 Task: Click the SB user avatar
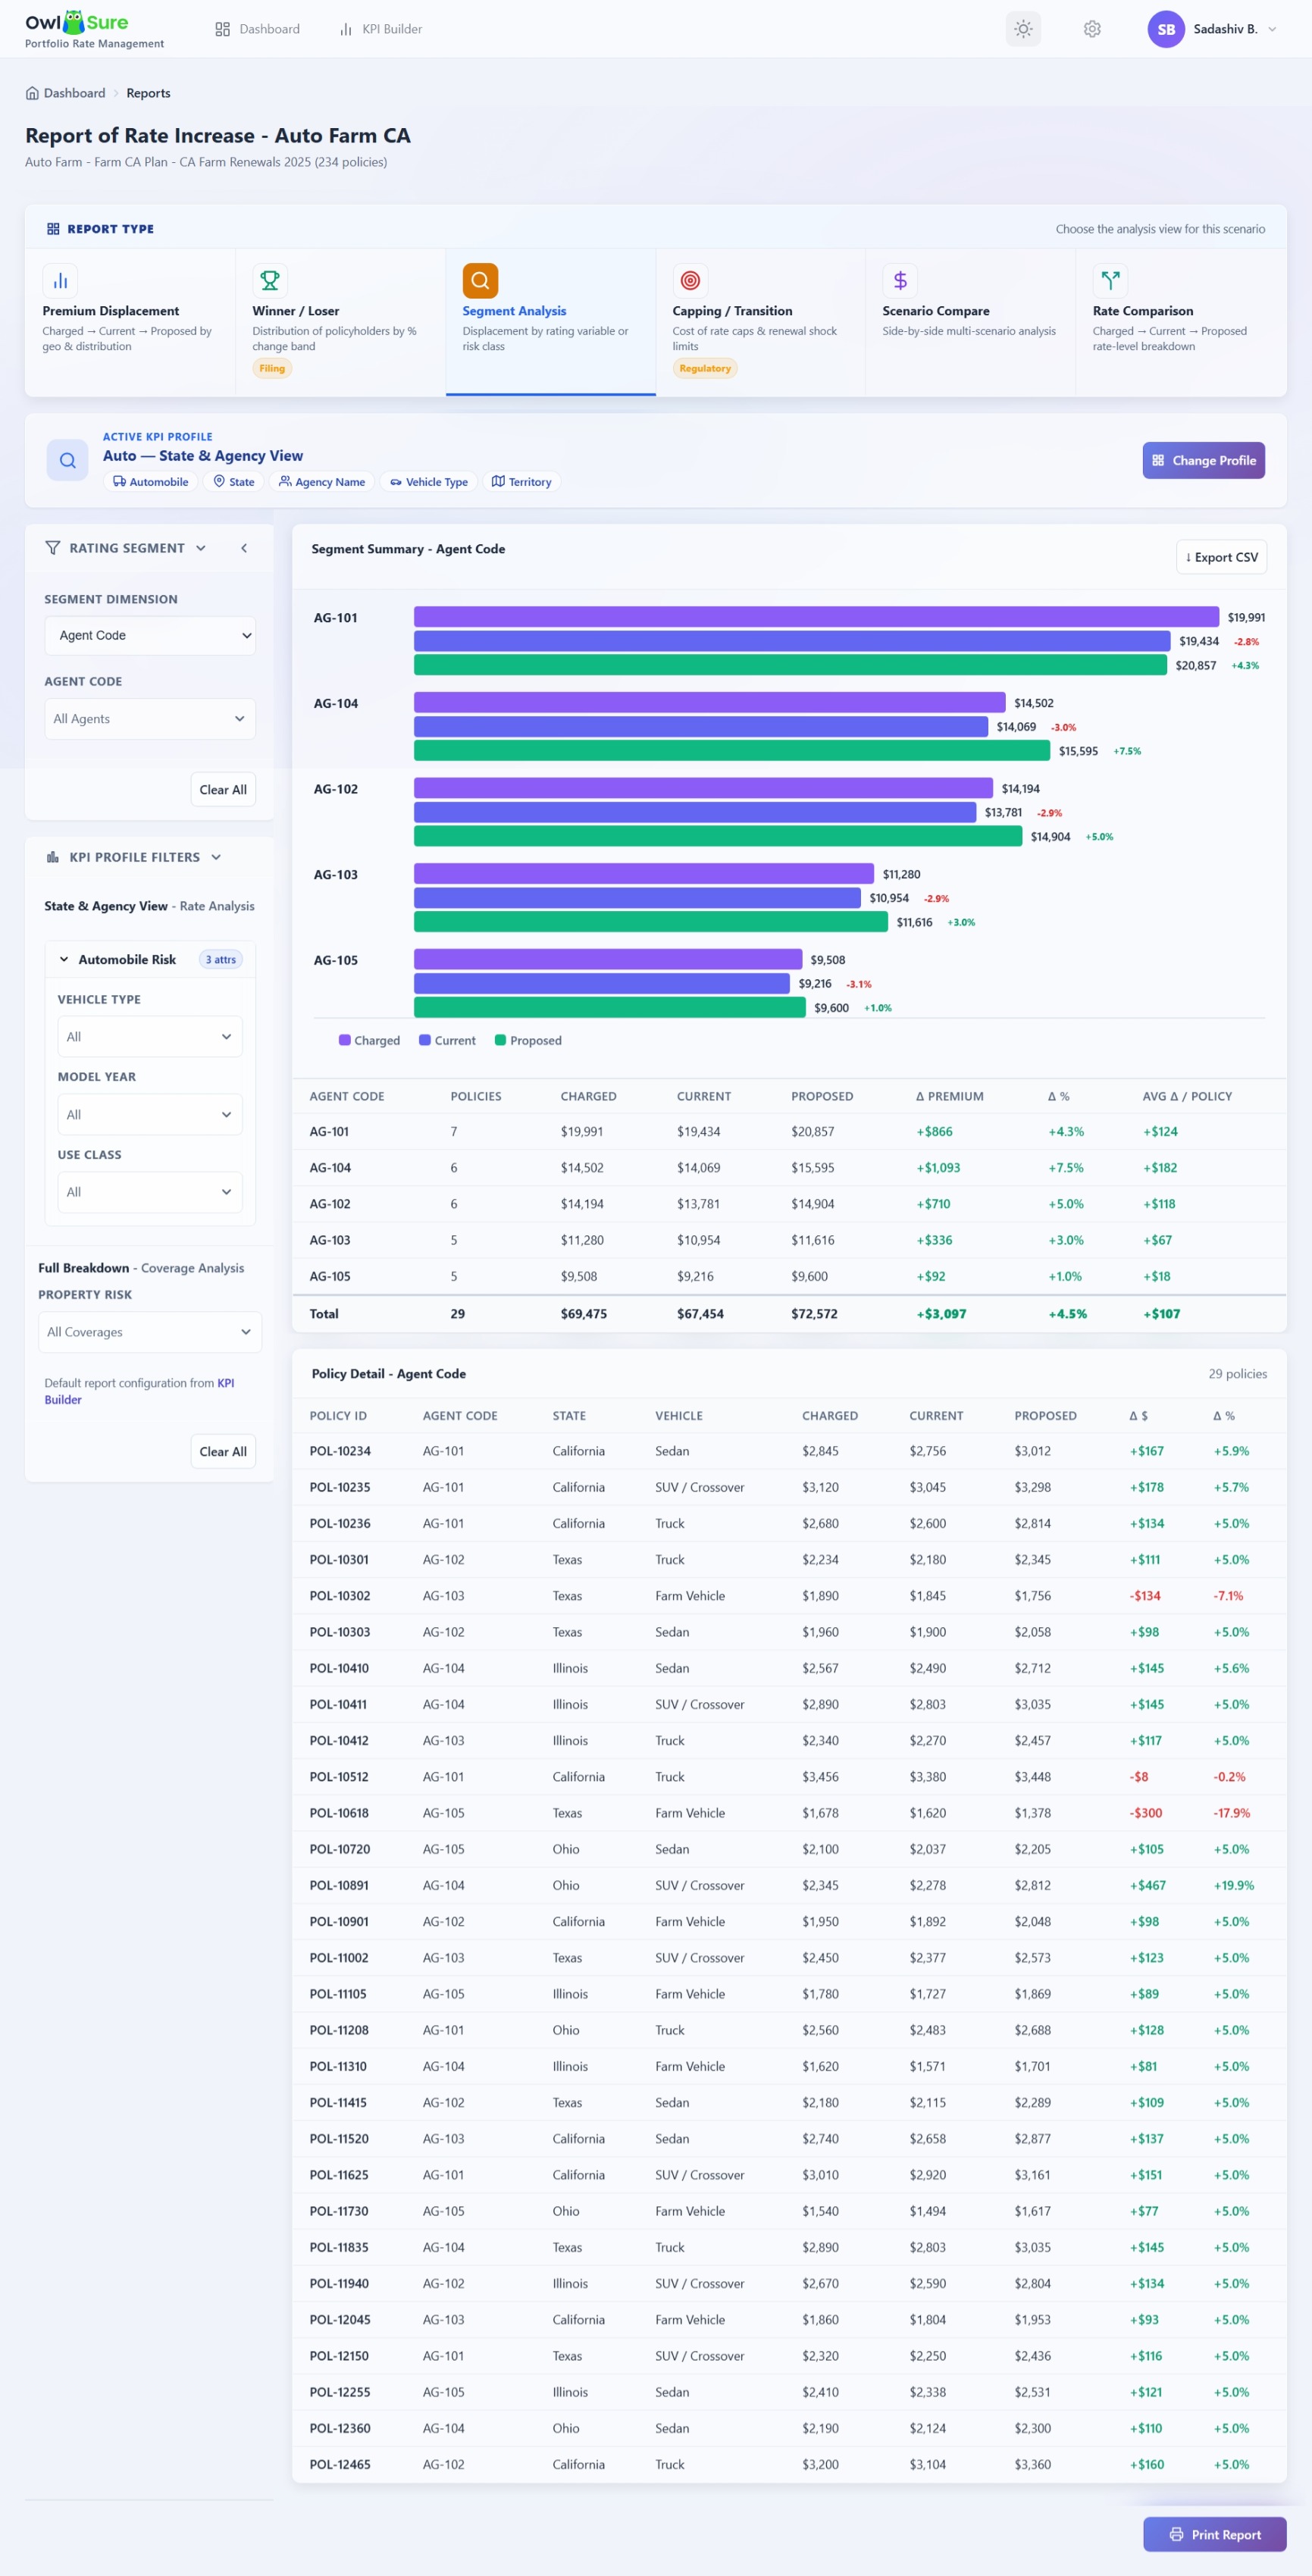coord(1166,29)
